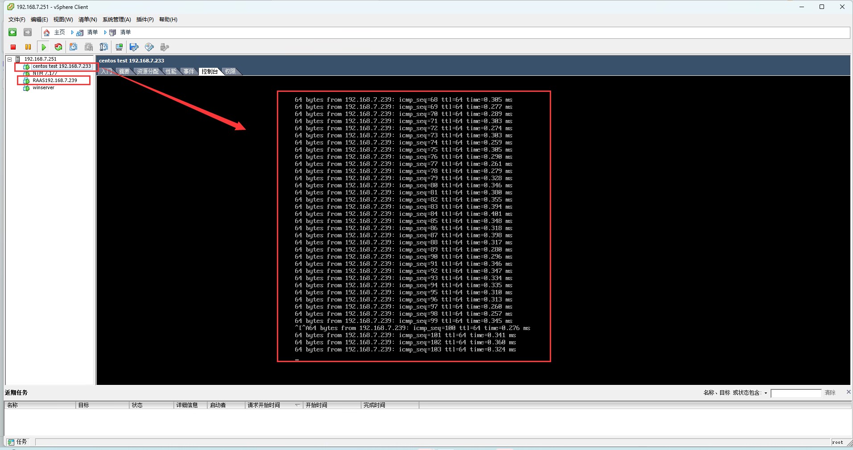
Task: Suspend the VM with the yellow pause button
Action: 28,47
